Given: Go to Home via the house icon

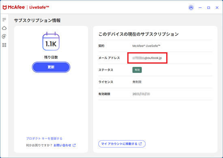Looking at the screenshot, I should click(x=4, y=28).
